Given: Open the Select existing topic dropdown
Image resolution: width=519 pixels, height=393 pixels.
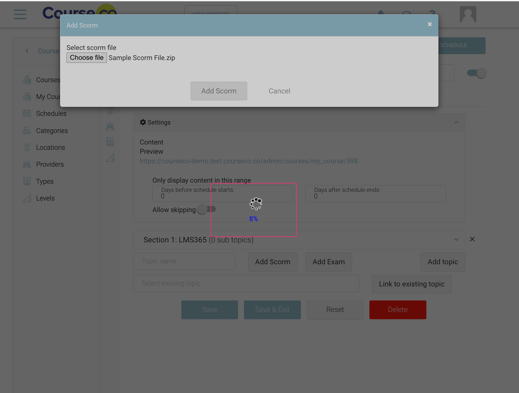Looking at the screenshot, I should point(246,284).
